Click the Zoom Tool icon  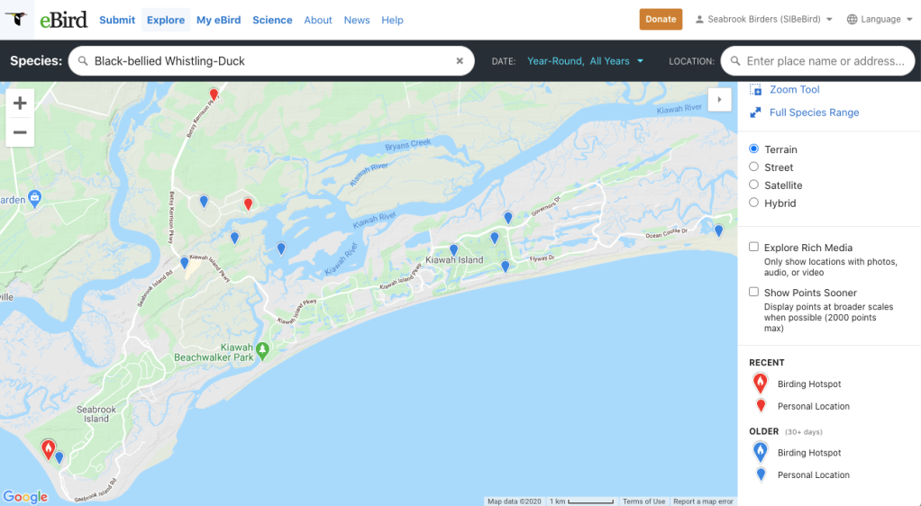[755, 90]
